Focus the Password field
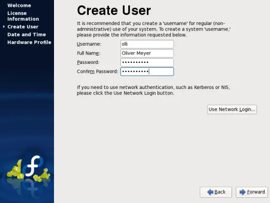 click(147, 62)
